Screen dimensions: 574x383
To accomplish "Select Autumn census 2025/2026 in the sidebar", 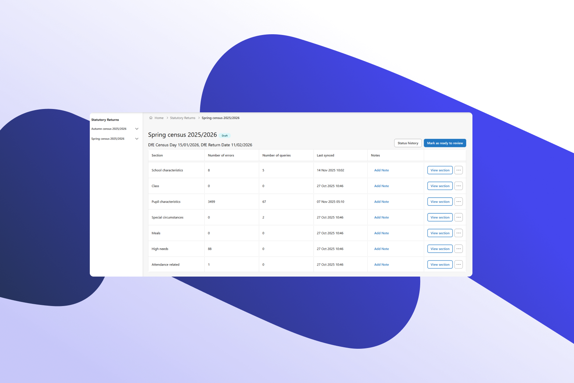I will (109, 129).
